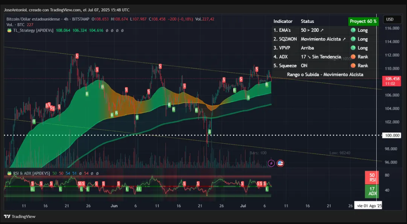
Task: Click the orange Rank dot in ADX row
Action: (353, 56)
